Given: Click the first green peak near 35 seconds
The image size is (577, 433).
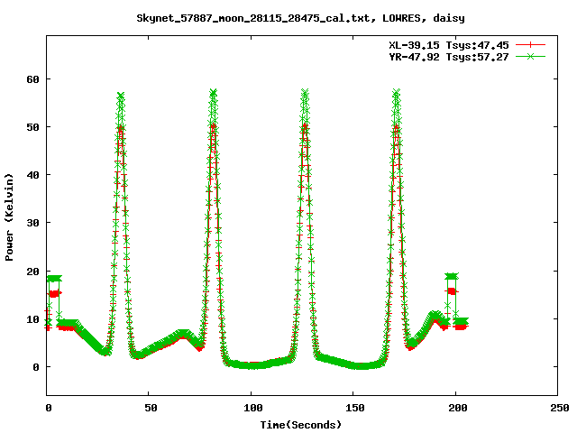Looking at the screenshot, I should tap(121, 96).
